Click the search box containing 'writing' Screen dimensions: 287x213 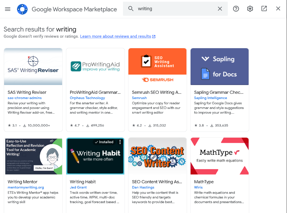tap(175, 9)
